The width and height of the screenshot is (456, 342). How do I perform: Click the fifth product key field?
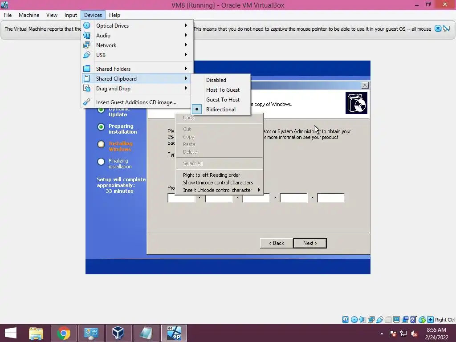coord(331,198)
